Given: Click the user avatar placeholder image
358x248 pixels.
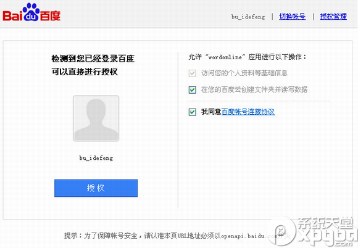Looking at the screenshot, I should pos(96,118).
